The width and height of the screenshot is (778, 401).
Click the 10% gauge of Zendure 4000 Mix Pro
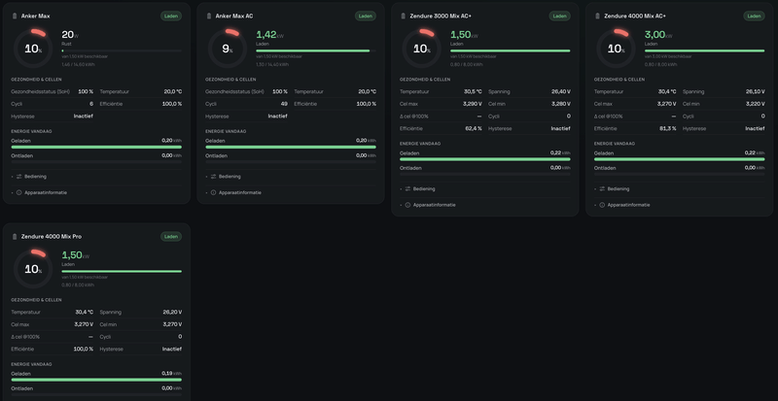[x=33, y=269]
